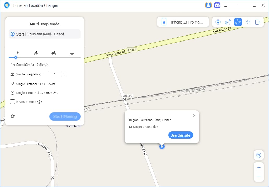This screenshot has height=187, width=269.
Task: Select the Joystick Mode icon
Action: click(248, 22)
